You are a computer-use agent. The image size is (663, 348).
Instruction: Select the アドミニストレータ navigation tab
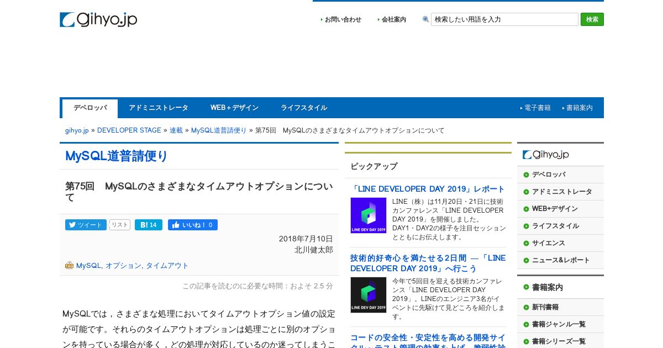pyautogui.click(x=159, y=108)
